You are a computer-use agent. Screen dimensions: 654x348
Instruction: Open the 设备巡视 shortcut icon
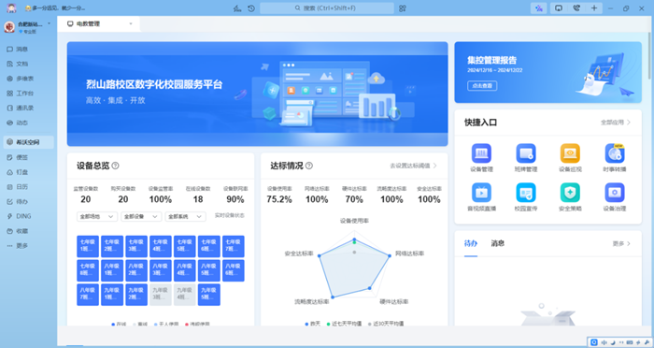[x=570, y=152]
